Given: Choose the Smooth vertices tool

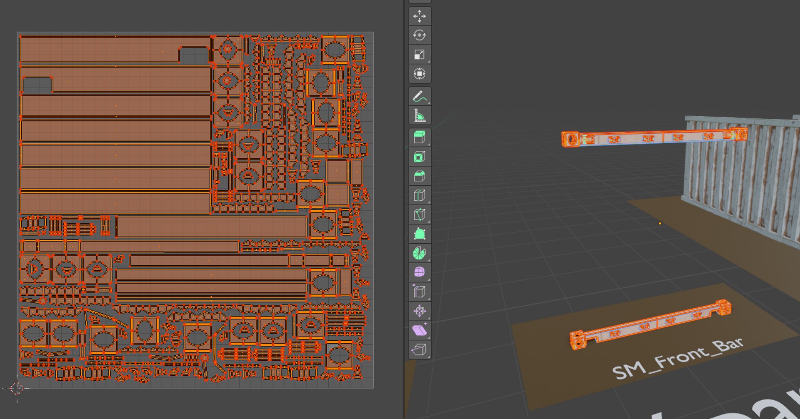Looking at the screenshot, I should [x=420, y=272].
